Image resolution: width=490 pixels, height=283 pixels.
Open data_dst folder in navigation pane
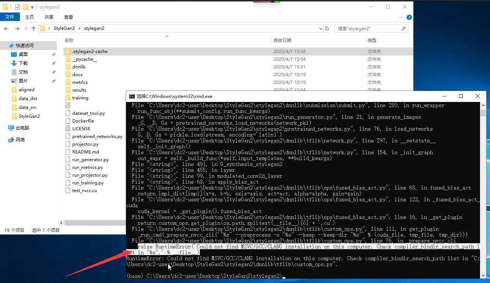28,99
